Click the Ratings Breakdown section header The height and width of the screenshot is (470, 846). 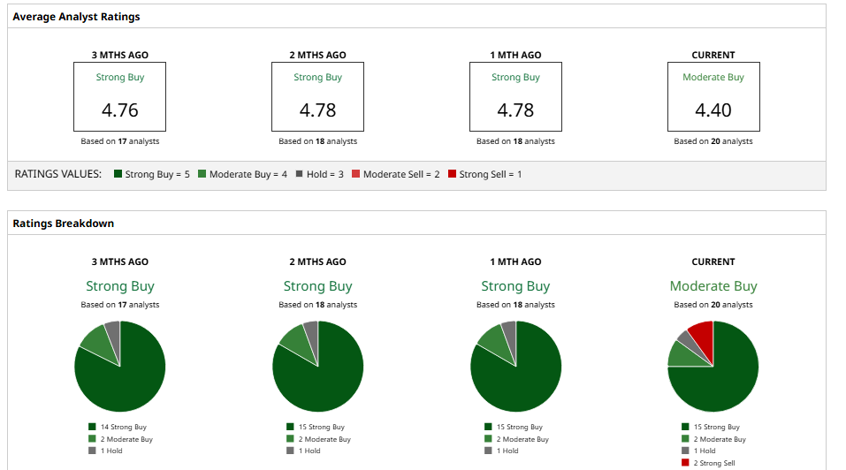[x=64, y=224]
